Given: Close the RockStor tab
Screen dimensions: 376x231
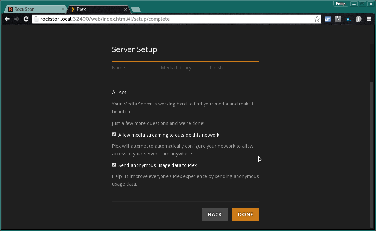Looking at the screenshot, I should pos(63,9).
